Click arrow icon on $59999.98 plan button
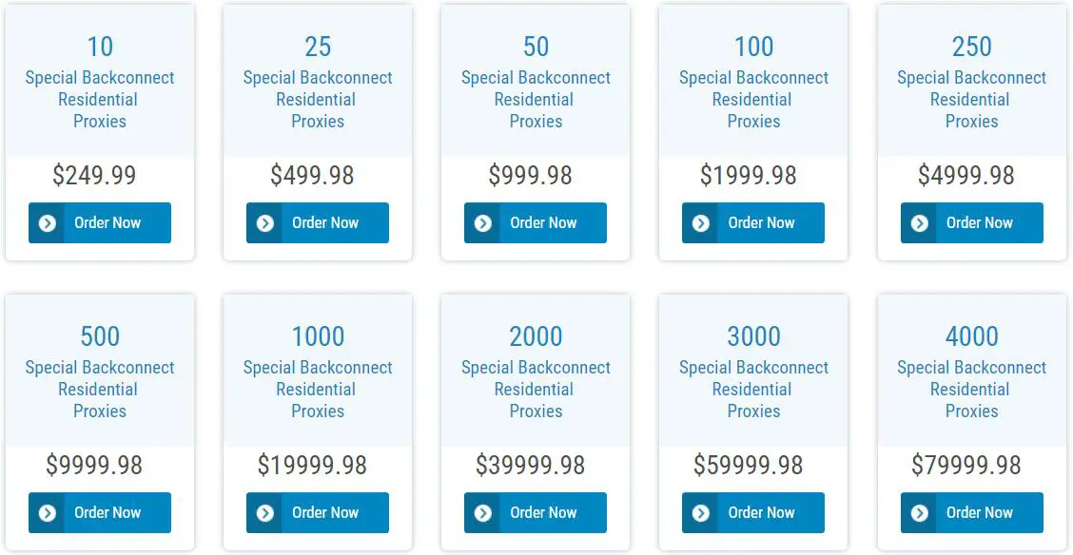 (x=700, y=513)
